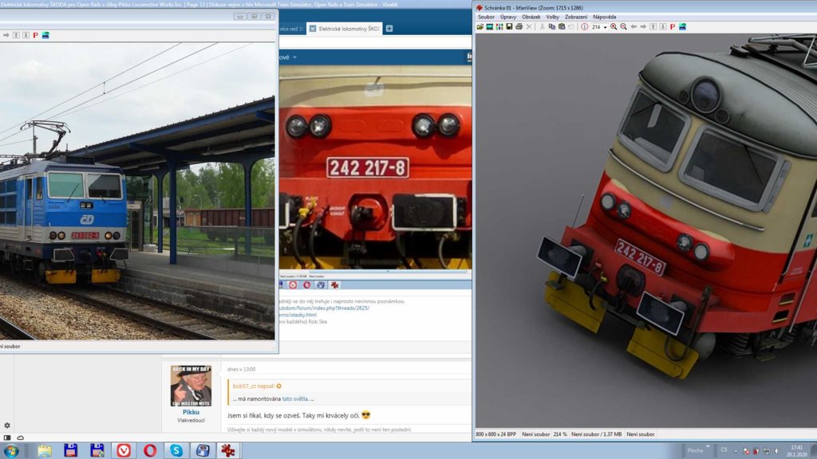The width and height of the screenshot is (817, 459).
Task: Follow the 'tato světla' link in the quote
Action: [295, 398]
